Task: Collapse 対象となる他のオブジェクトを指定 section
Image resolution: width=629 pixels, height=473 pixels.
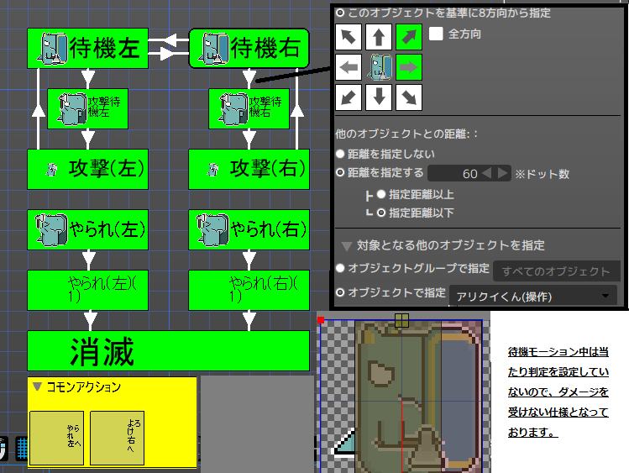Action: click(x=347, y=246)
